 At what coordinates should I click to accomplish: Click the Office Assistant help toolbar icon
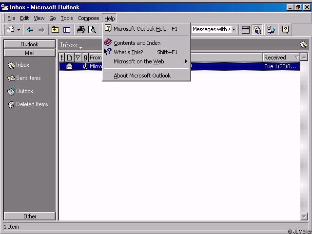[x=285, y=30]
